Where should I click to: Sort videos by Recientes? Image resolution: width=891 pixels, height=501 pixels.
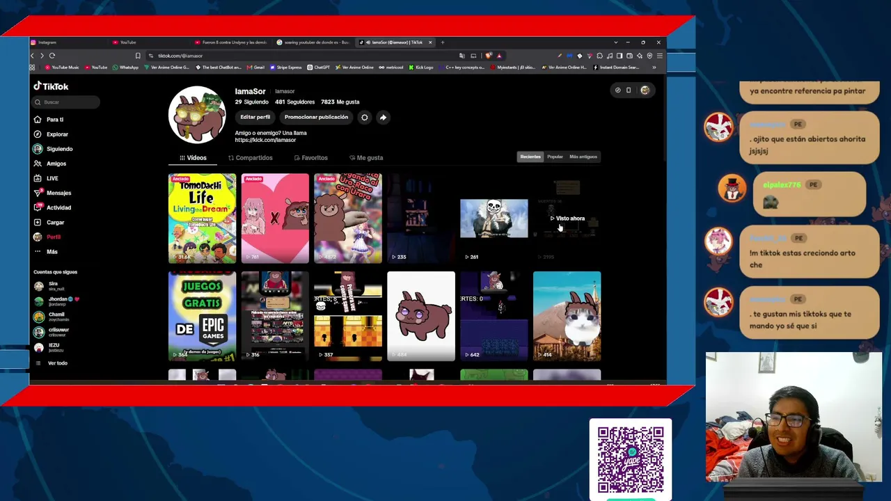click(x=530, y=157)
